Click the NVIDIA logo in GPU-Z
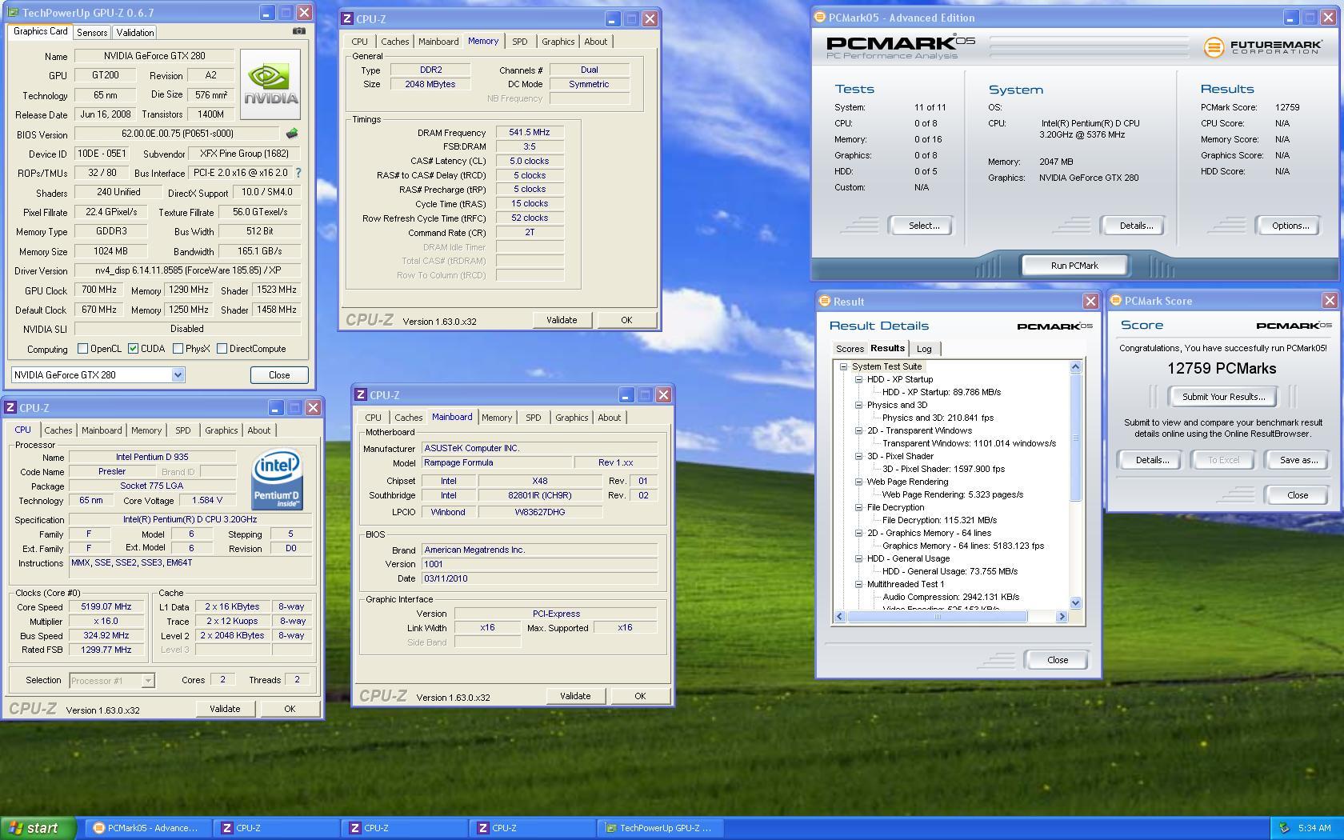Screen dimensions: 1344x840 (x=270, y=84)
